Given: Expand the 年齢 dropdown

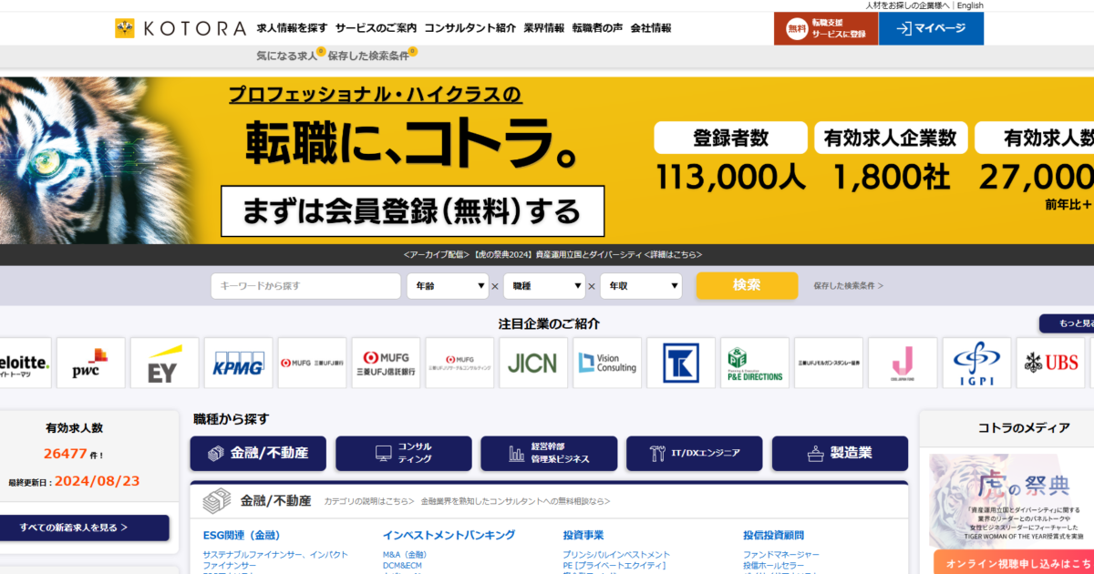Looking at the screenshot, I should pyautogui.click(x=449, y=286).
